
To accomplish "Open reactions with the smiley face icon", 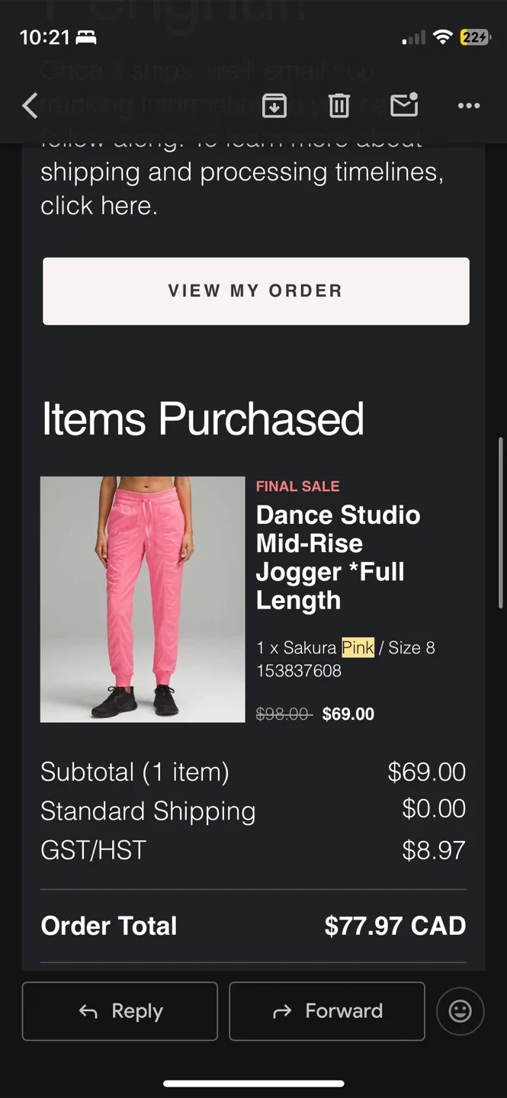I will click(460, 1011).
